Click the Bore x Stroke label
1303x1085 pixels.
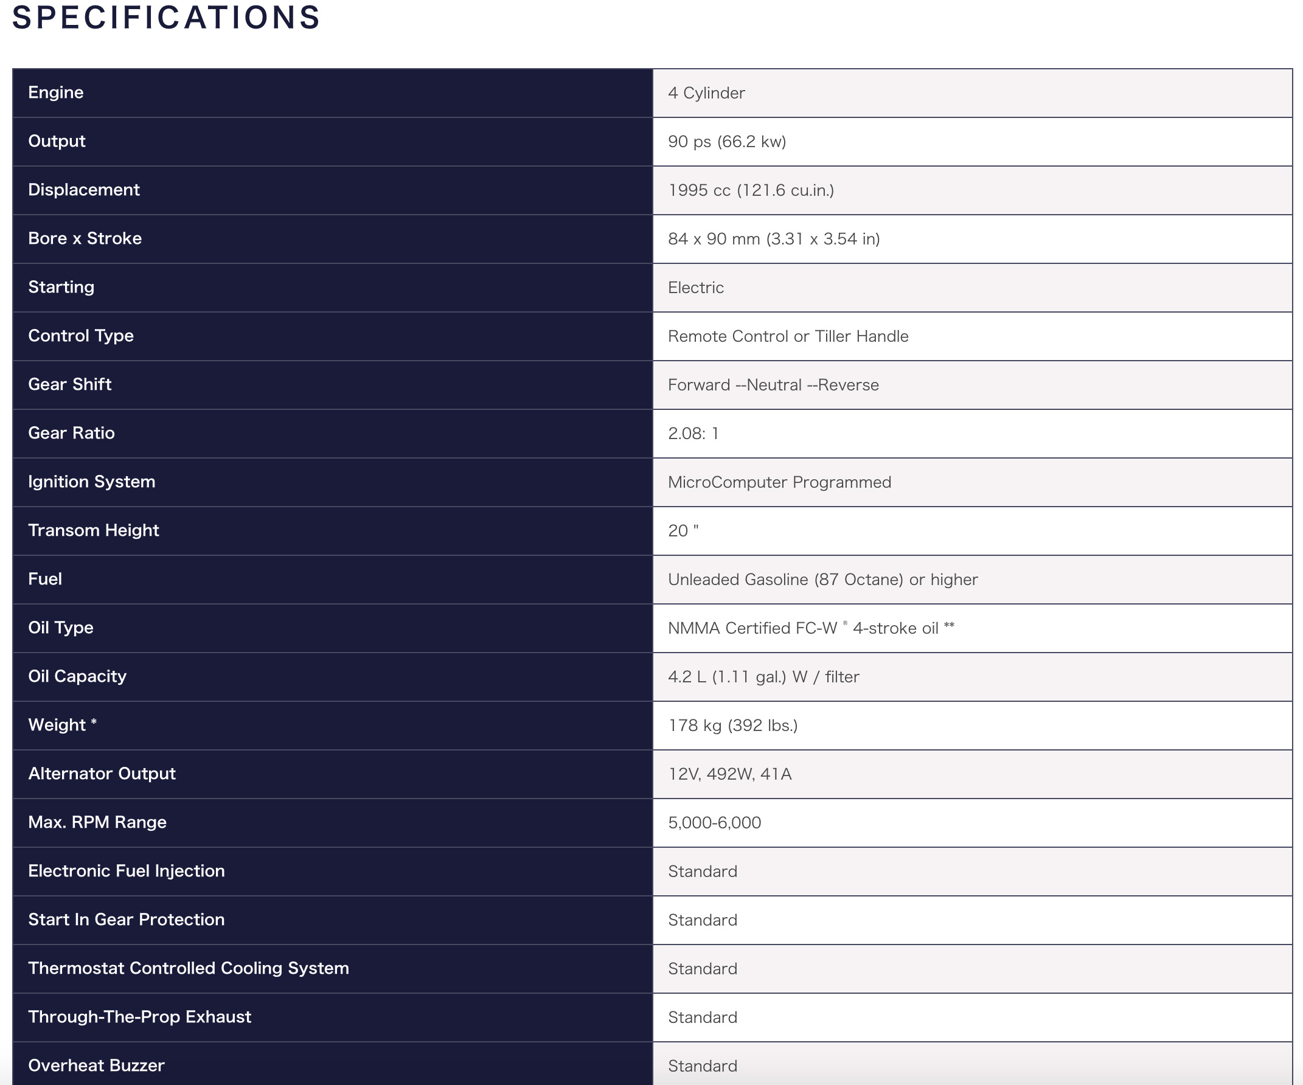(x=85, y=239)
